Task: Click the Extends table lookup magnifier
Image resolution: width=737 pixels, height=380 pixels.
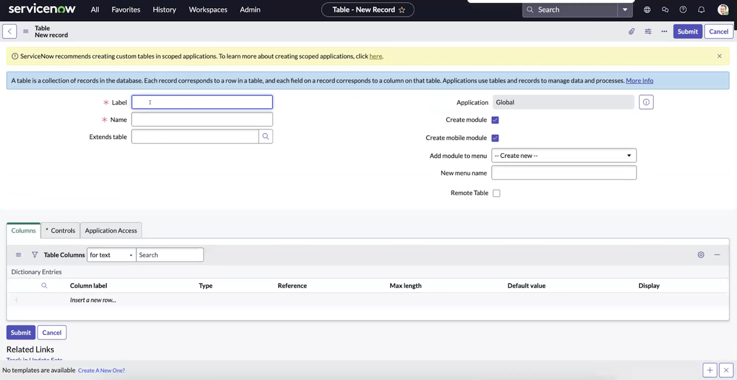Action: coord(266,137)
